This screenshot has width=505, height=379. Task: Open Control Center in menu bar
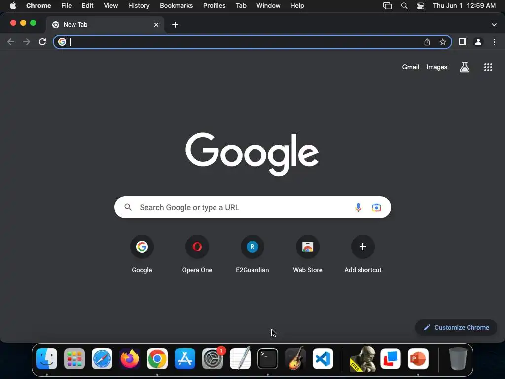click(420, 5)
